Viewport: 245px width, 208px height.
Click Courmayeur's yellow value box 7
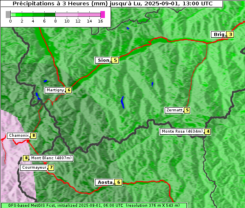pos(51,168)
